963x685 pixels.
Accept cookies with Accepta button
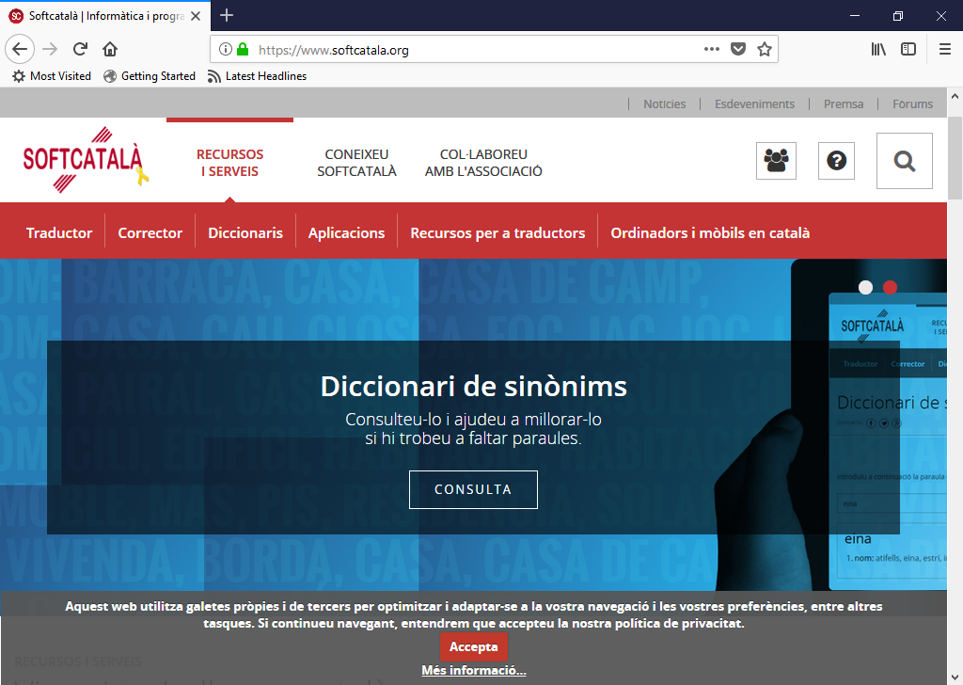(474, 647)
